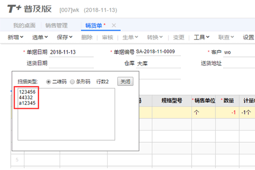Switch to the 销售管理 tab

(x=57, y=25)
